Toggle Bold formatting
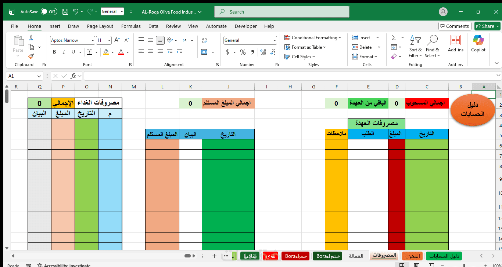This screenshot has height=267, width=502. click(x=54, y=52)
